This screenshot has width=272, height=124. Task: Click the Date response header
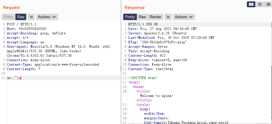pos(163,29)
